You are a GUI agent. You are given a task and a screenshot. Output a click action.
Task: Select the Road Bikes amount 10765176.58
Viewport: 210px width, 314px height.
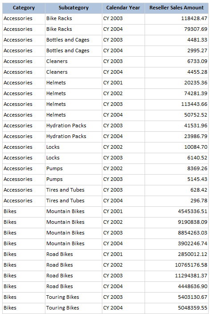click(177, 265)
